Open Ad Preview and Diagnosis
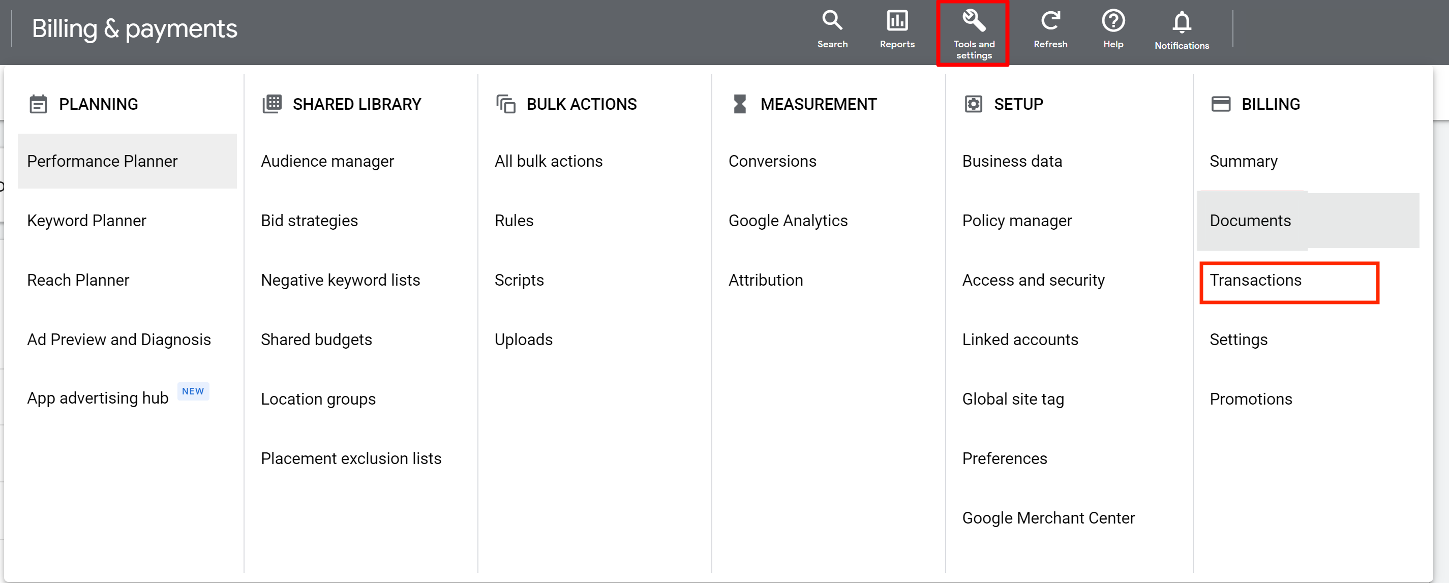This screenshot has height=583, width=1449. pos(118,340)
